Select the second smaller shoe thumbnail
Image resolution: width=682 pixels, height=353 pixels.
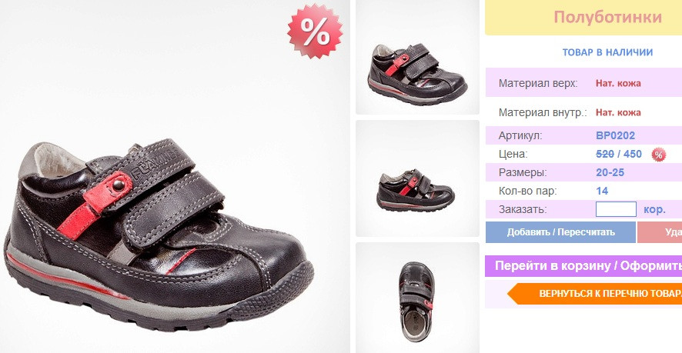(417, 178)
